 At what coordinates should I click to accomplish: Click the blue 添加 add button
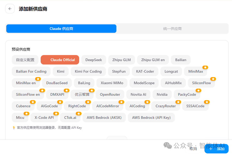[216, 149]
